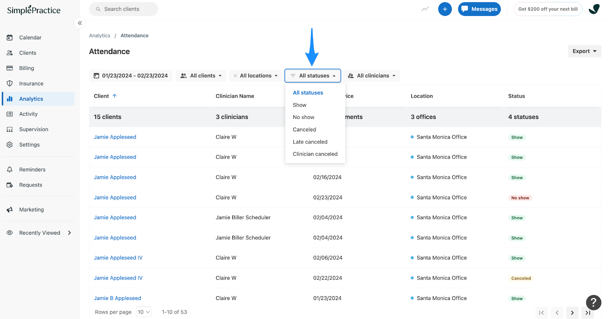Click the '15 clients' summary cell
608x319 pixels.
[x=108, y=117]
